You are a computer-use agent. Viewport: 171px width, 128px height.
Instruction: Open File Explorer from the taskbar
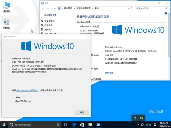[91, 125]
